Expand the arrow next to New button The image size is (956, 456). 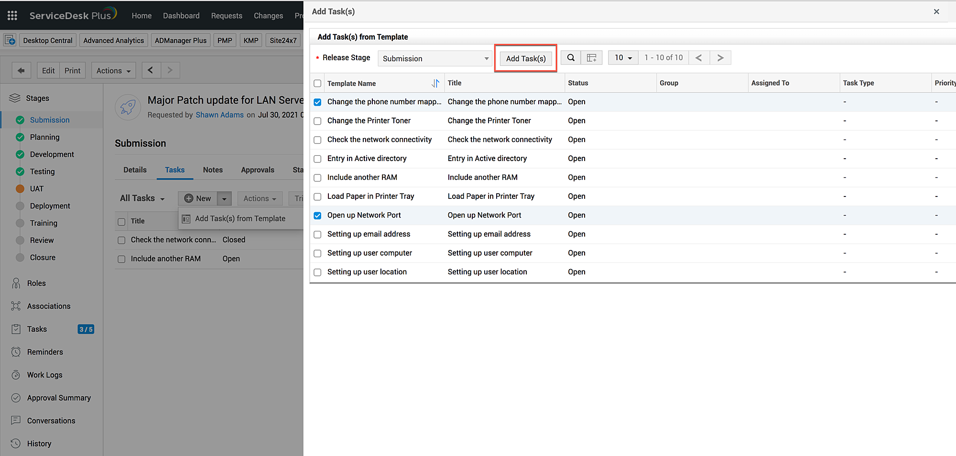tap(224, 198)
